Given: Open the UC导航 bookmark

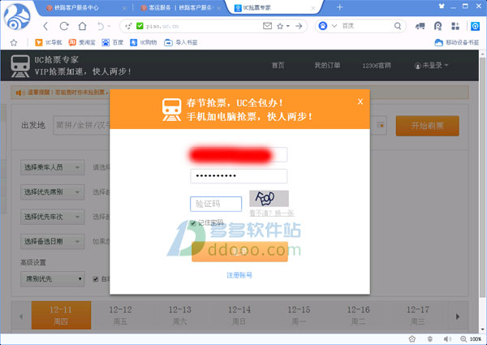Looking at the screenshot, I should tap(49, 42).
